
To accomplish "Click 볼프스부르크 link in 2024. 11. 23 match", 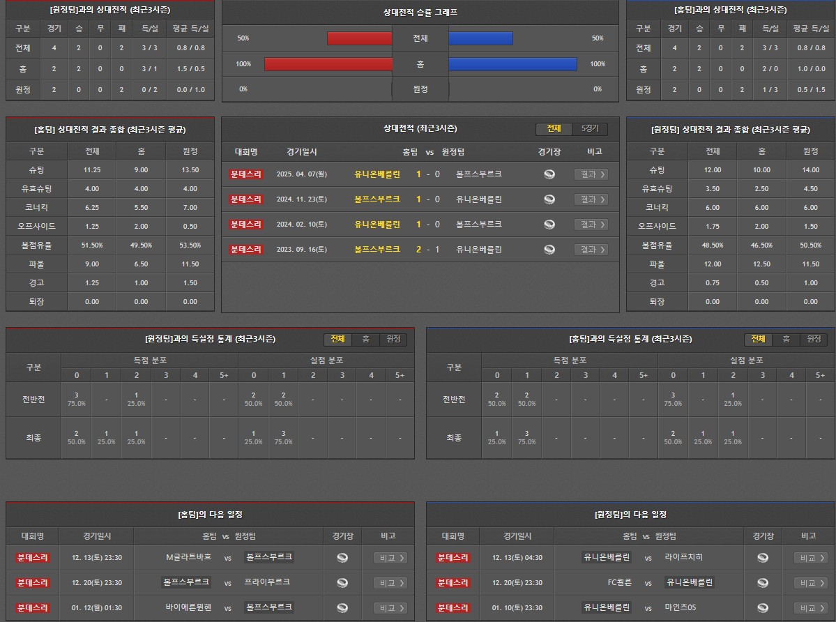I will tap(377, 199).
